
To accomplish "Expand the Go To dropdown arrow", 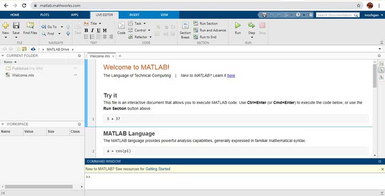I will pyautogui.click(x=62, y=27).
